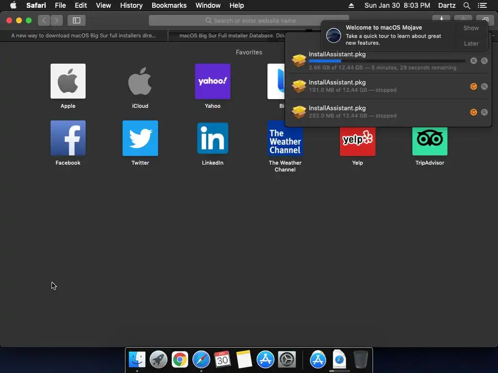Cancel the 2.66 GB InstallAssistant.pkg download

coord(474,61)
